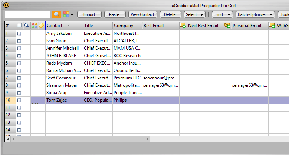This screenshot has width=289, height=155.
Task: Click the View Contact button
Action: [143, 14]
